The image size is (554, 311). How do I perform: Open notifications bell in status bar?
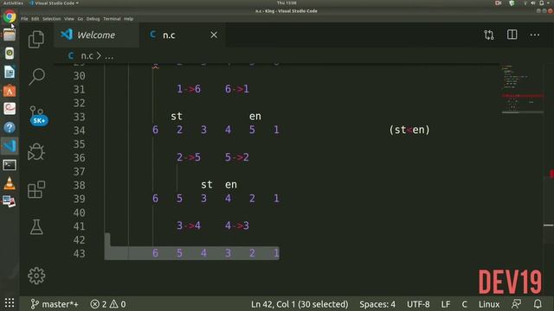pos(538,303)
